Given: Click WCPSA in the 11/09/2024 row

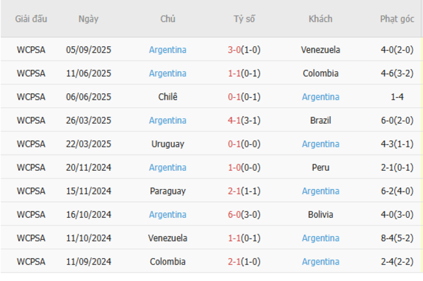Looking at the screenshot, I should (x=31, y=261).
